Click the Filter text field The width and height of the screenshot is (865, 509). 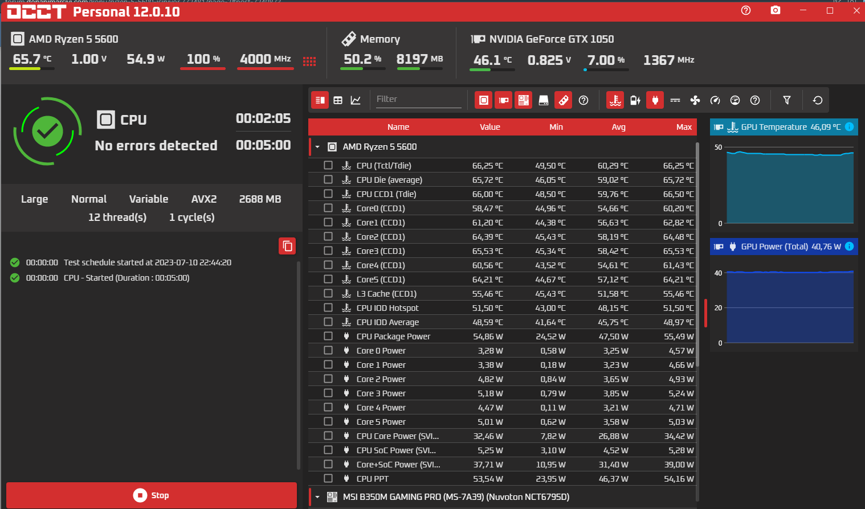[418, 99]
